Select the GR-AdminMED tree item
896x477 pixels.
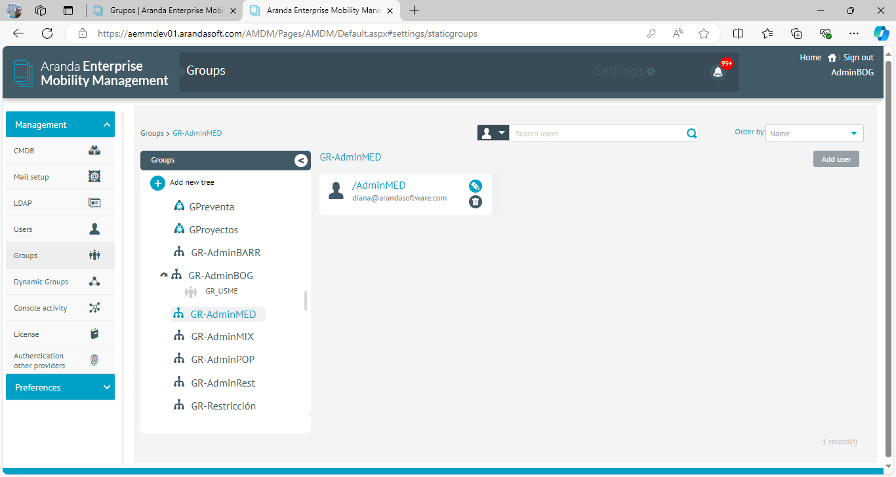click(218, 315)
